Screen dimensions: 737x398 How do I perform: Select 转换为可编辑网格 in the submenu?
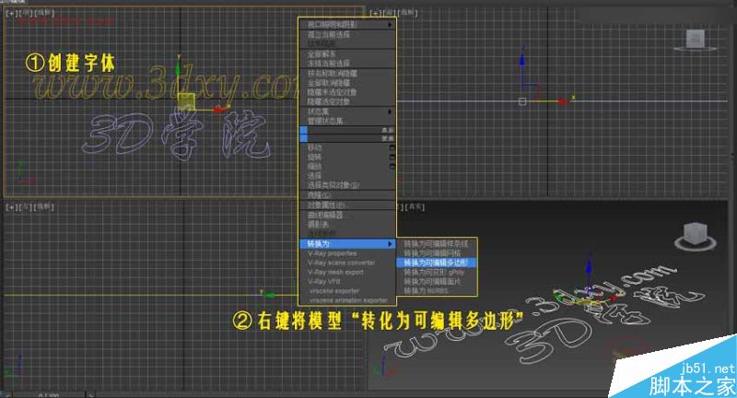432,253
